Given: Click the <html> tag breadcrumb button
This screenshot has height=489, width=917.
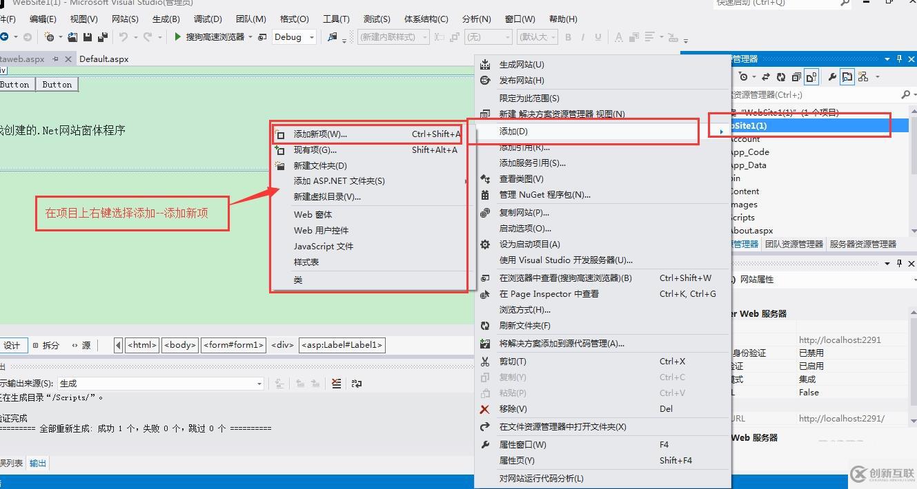Looking at the screenshot, I should 142,345.
